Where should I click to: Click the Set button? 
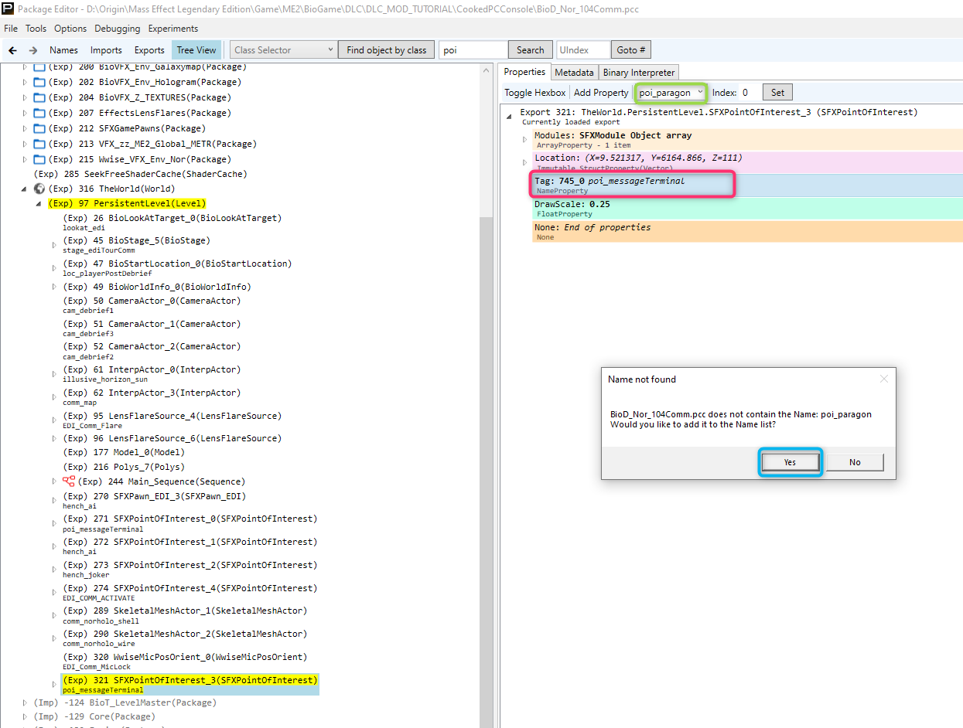[777, 93]
